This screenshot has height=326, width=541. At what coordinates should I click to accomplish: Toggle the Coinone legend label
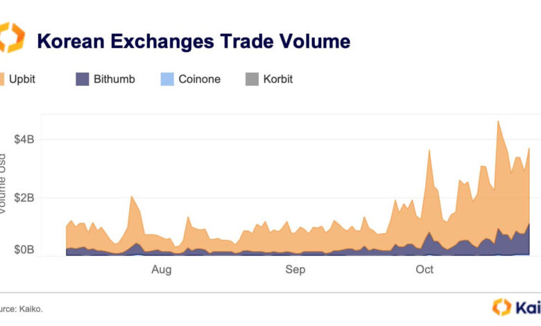pos(199,79)
